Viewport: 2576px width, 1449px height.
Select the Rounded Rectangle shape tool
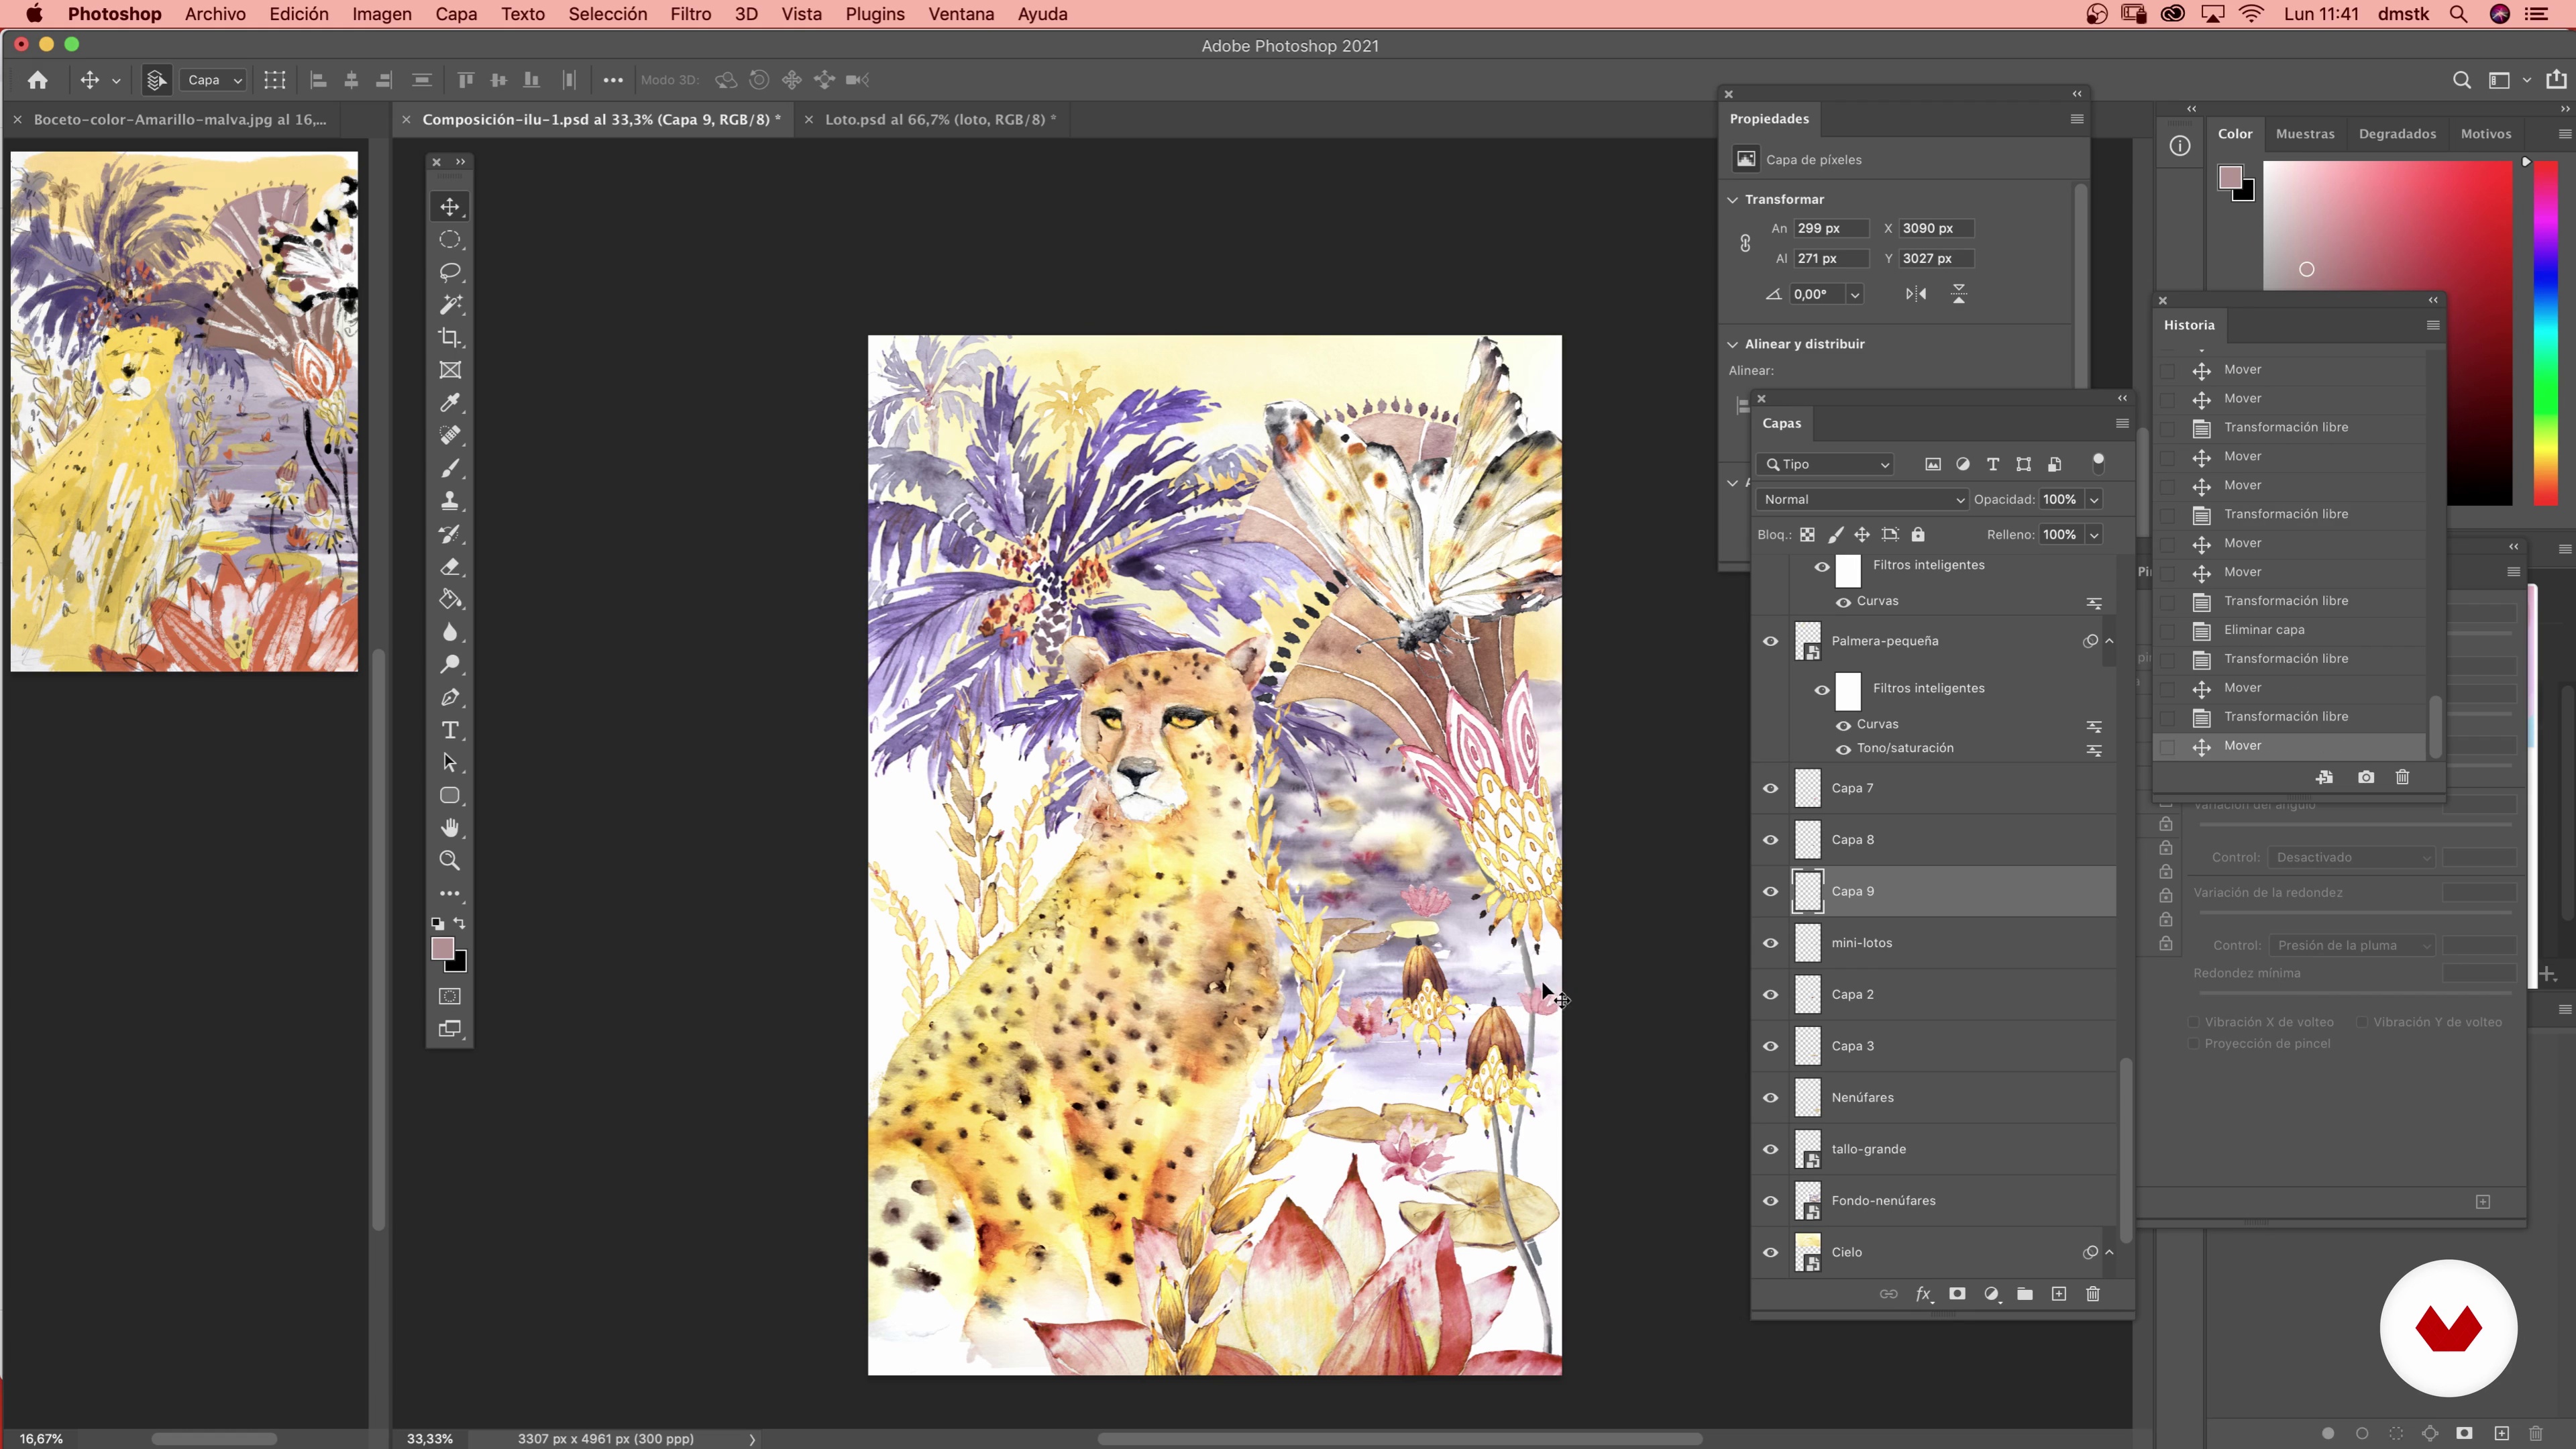click(450, 796)
